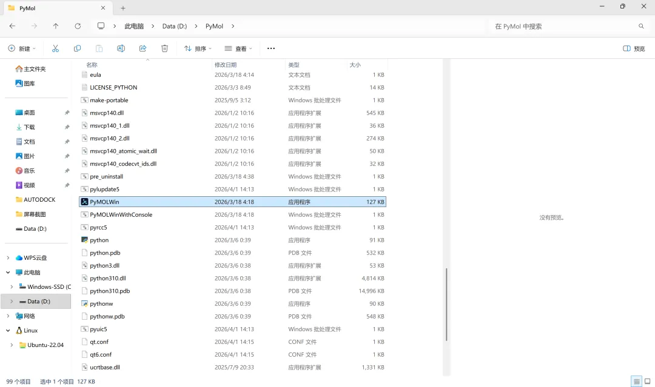Select the pythonw application icon

click(x=84, y=303)
